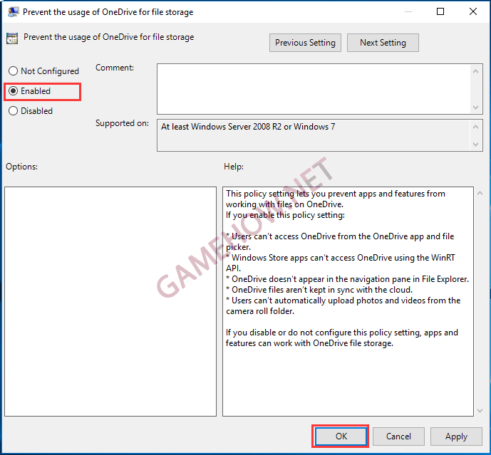Image resolution: width=491 pixels, height=455 pixels.
Task: Apply the policy setting
Action: tap(456, 436)
